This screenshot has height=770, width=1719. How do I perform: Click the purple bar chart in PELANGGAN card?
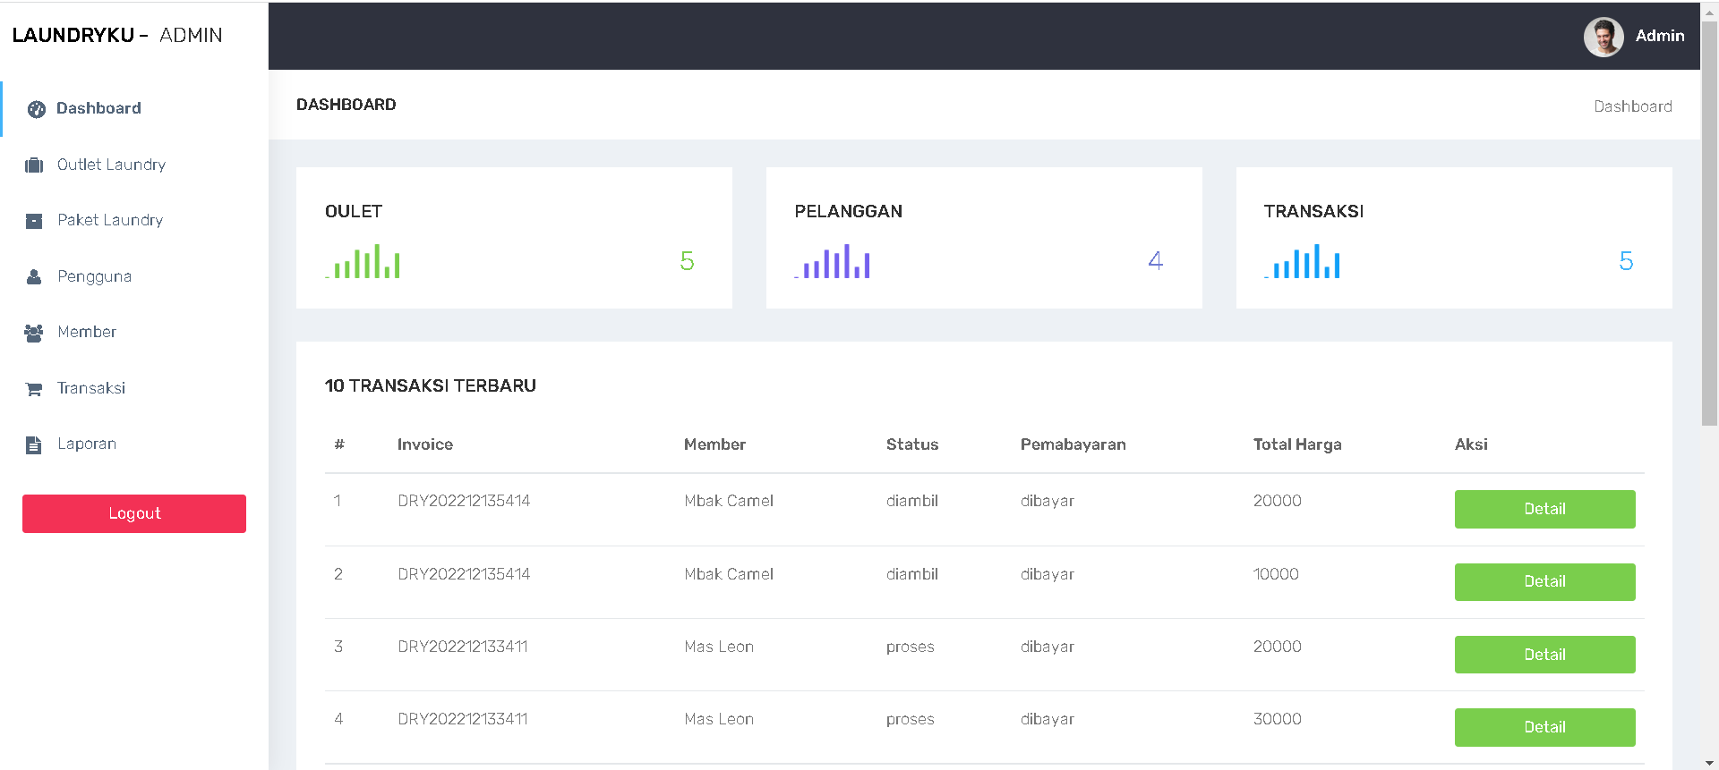[832, 261]
